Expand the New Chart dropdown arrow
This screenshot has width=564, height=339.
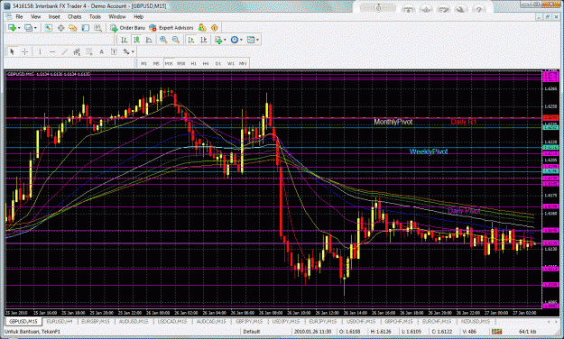19,28
